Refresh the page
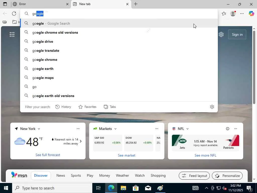The image size is (257, 193). point(14,14)
